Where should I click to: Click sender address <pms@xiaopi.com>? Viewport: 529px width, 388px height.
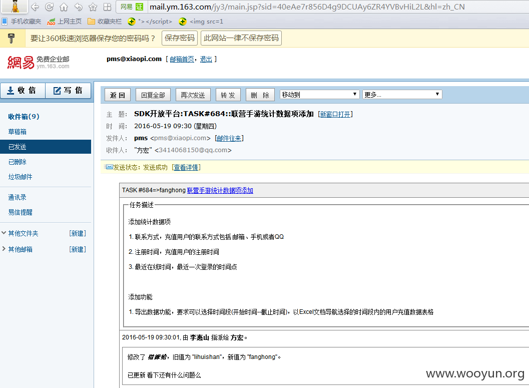click(181, 138)
